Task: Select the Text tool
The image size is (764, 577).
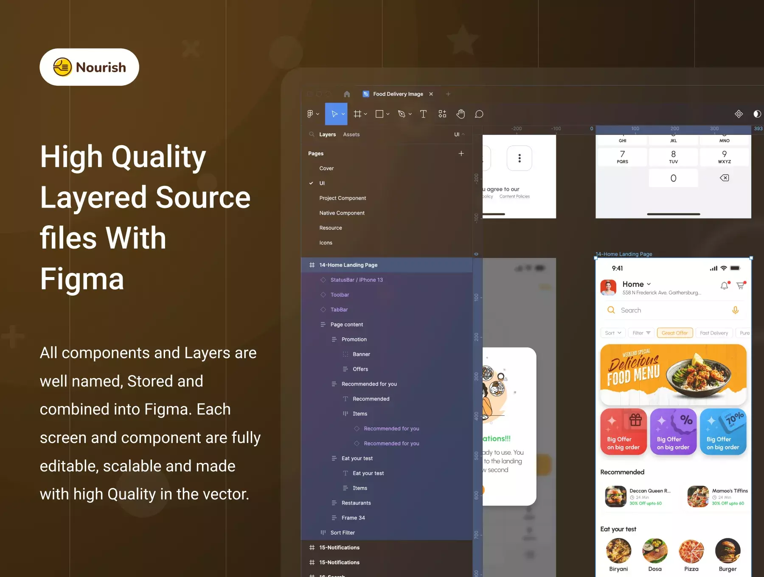Action: (x=423, y=114)
